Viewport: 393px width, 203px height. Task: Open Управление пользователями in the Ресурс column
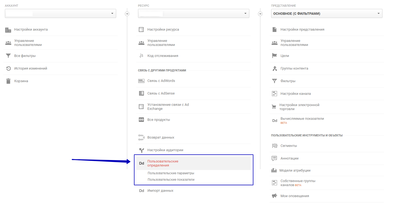point(161,43)
